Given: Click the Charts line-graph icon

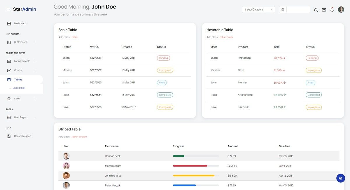Looking at the screenshot, I should coord(9,70).
